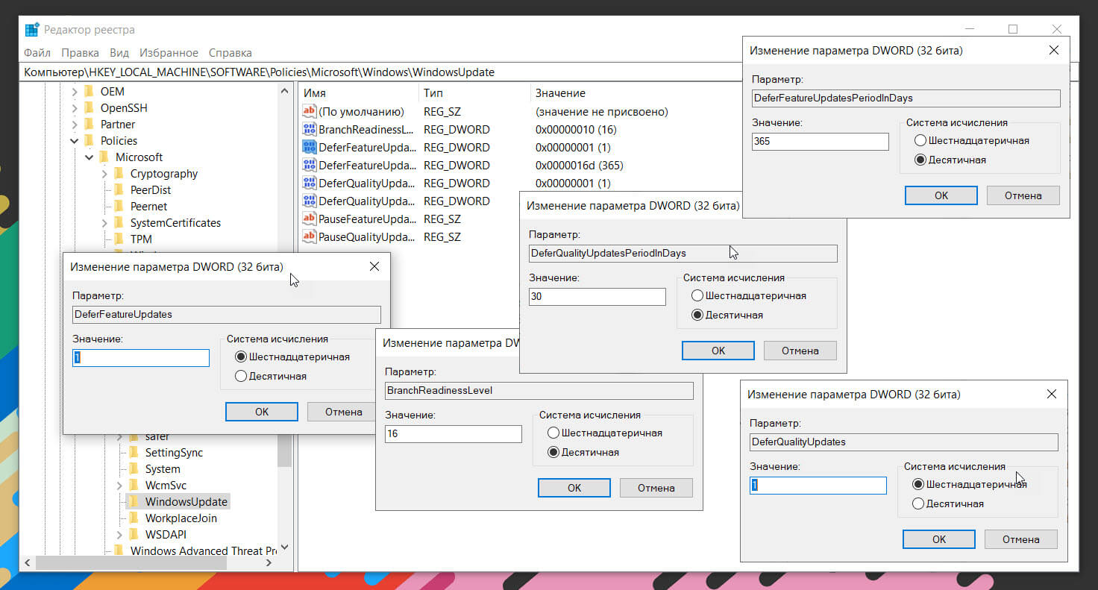Viewport: 1098px width, 590px height.
Task: Click Отмена in the DeferQualityUpdatesPeriodInDays dialog
Action: pos(800,351)
